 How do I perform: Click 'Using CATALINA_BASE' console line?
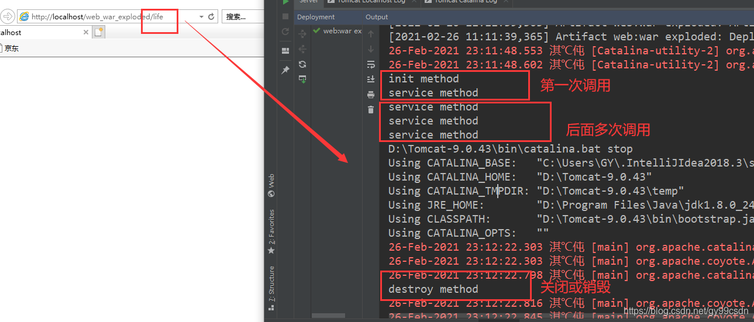point(571,163)
